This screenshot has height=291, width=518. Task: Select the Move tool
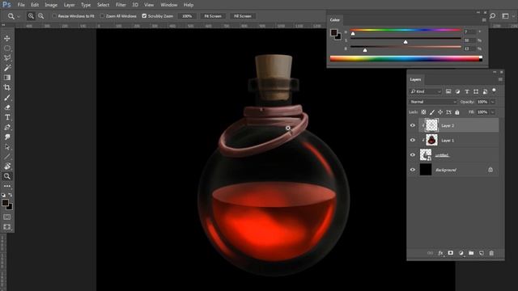[7, 38]
